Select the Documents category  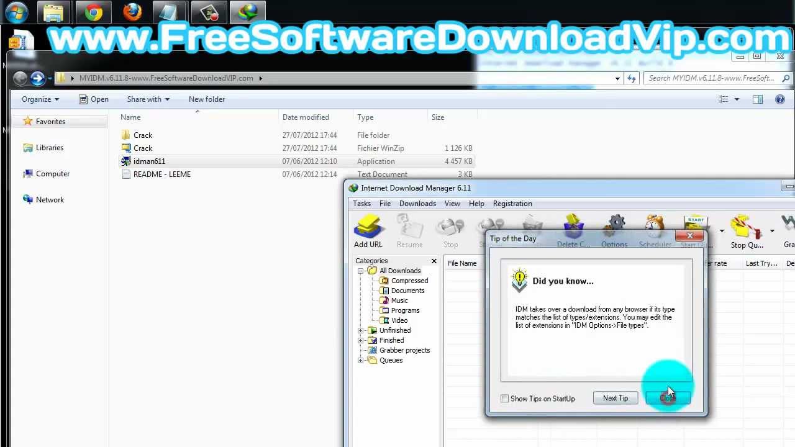tap(407, 291)
